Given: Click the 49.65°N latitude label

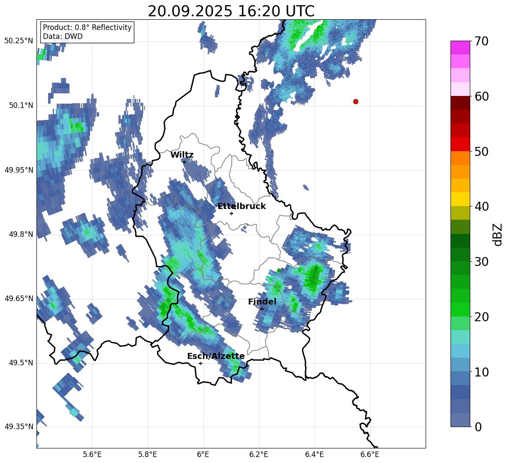Looking at the screenshot, I should (x=18, y=298).
